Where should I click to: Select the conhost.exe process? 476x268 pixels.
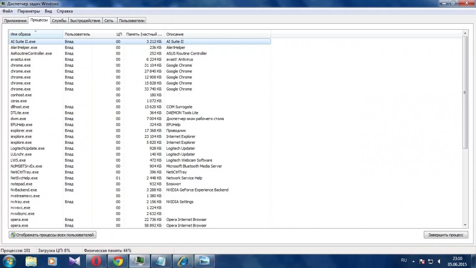(139, 95)
